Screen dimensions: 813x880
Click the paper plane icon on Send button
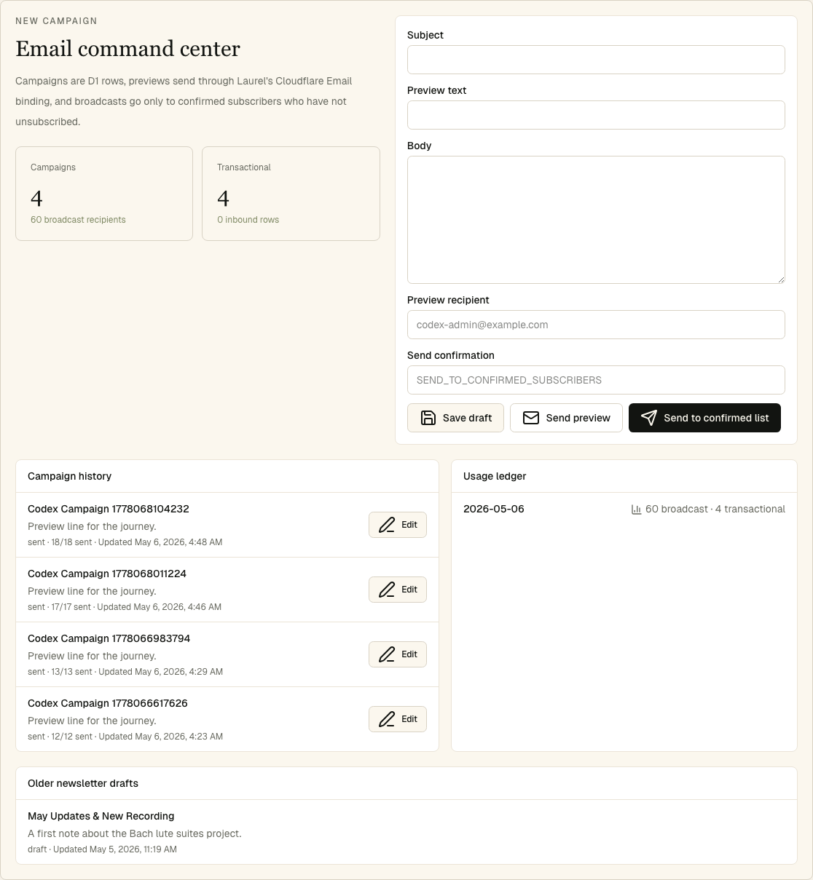pos(648,418)
